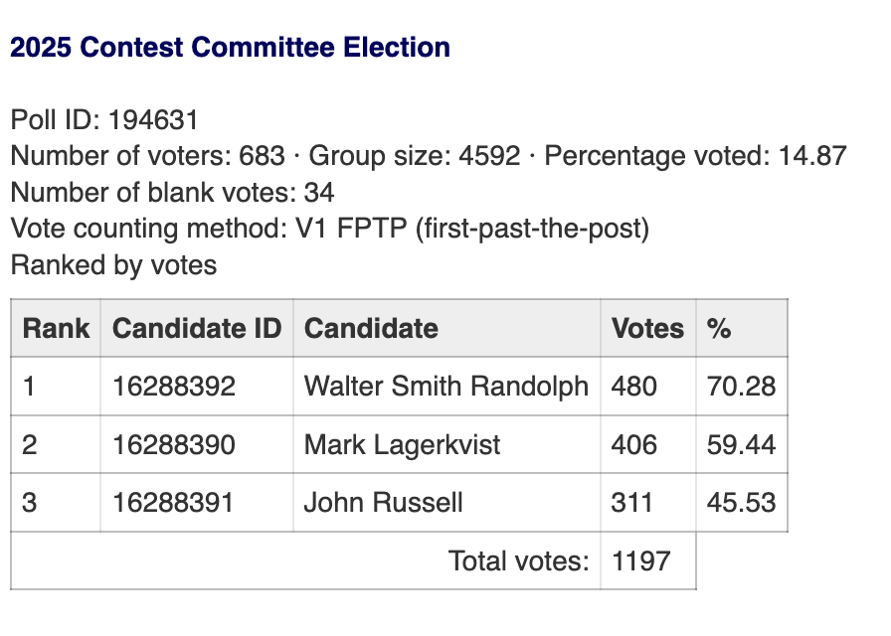Select the John Russell cell
Image resolution: width=891 pixels, height=636 pixels.
446,503
